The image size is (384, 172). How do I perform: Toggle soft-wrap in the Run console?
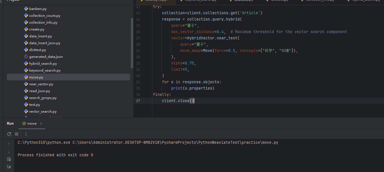(9, 159)
